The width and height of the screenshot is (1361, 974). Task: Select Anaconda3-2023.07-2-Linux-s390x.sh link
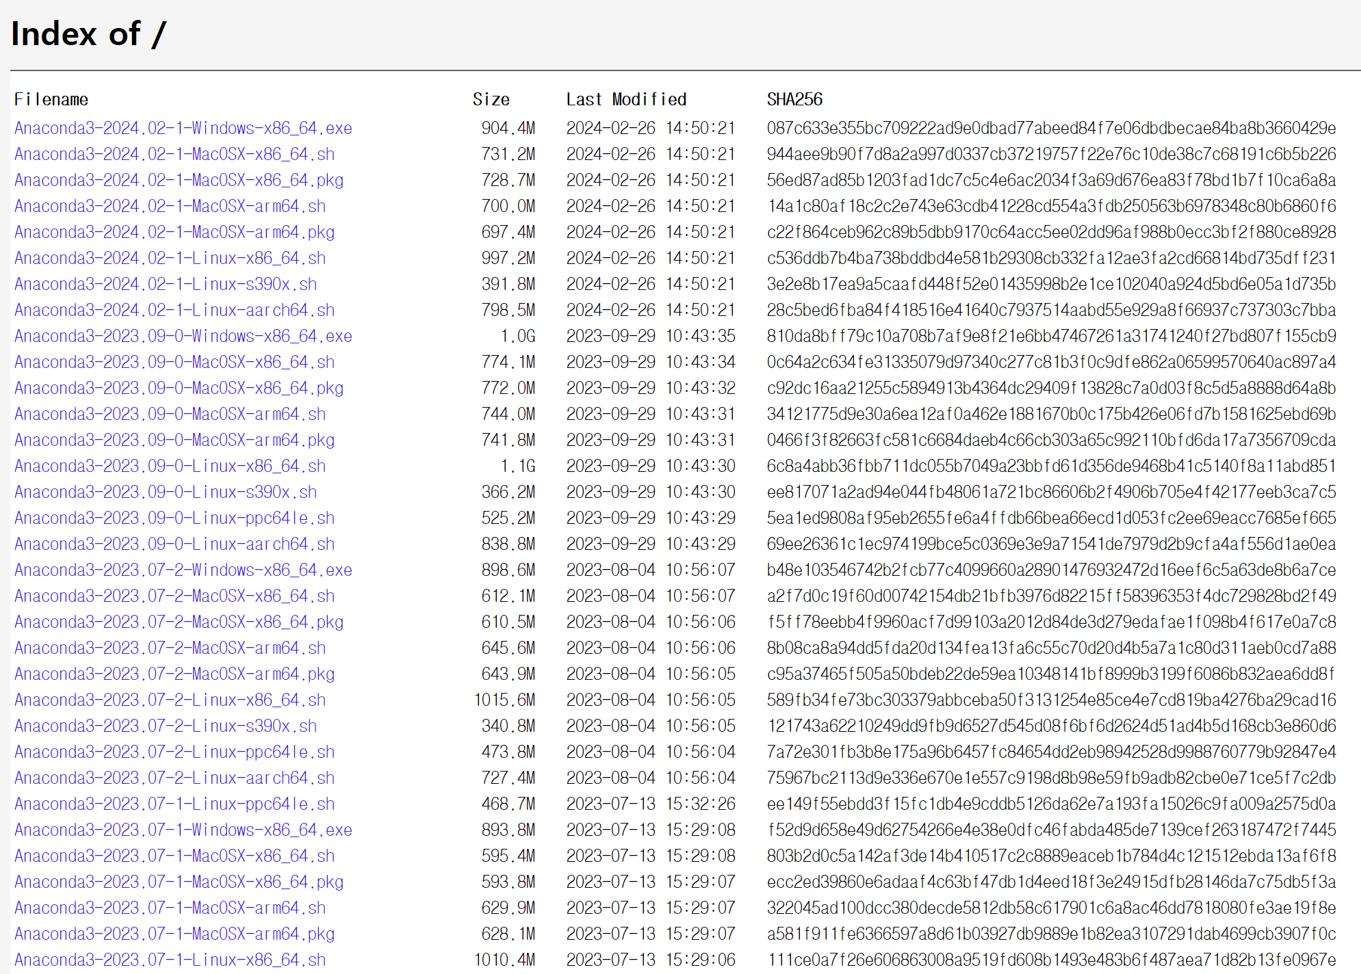(165, 726)
